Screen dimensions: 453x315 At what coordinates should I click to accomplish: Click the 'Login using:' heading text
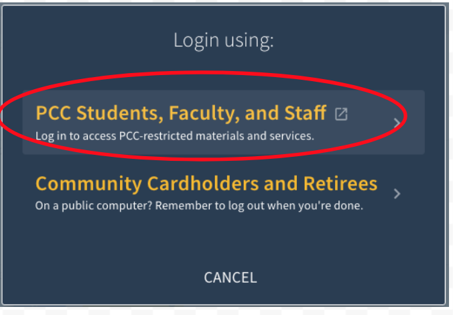(x=223, y=40)
